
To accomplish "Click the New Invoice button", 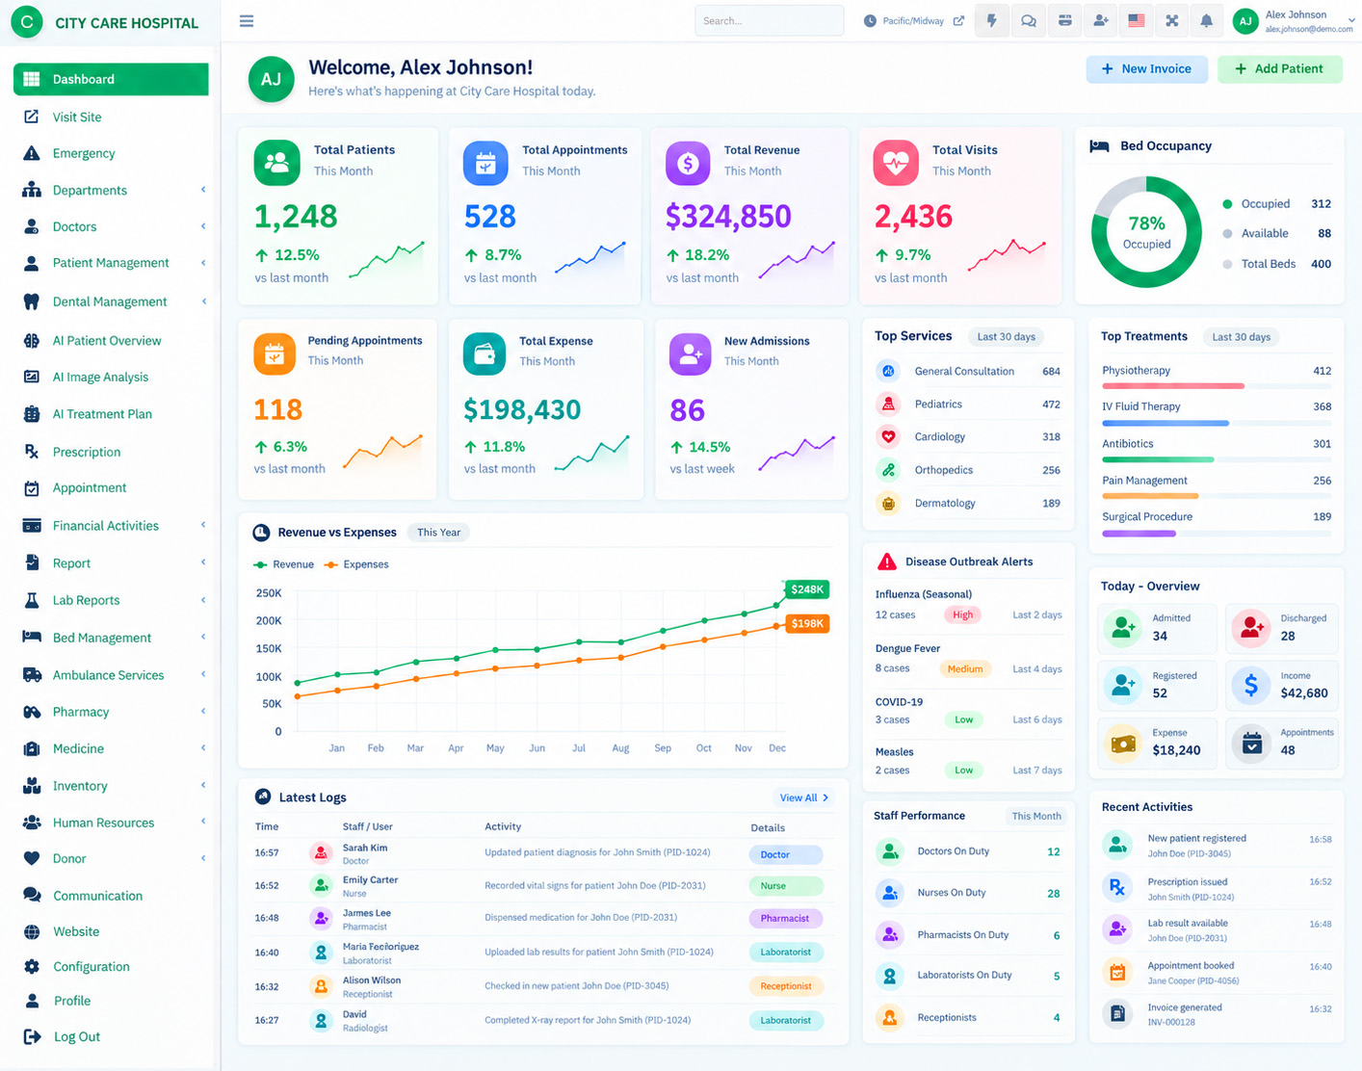I will [x=1146, y=69].
